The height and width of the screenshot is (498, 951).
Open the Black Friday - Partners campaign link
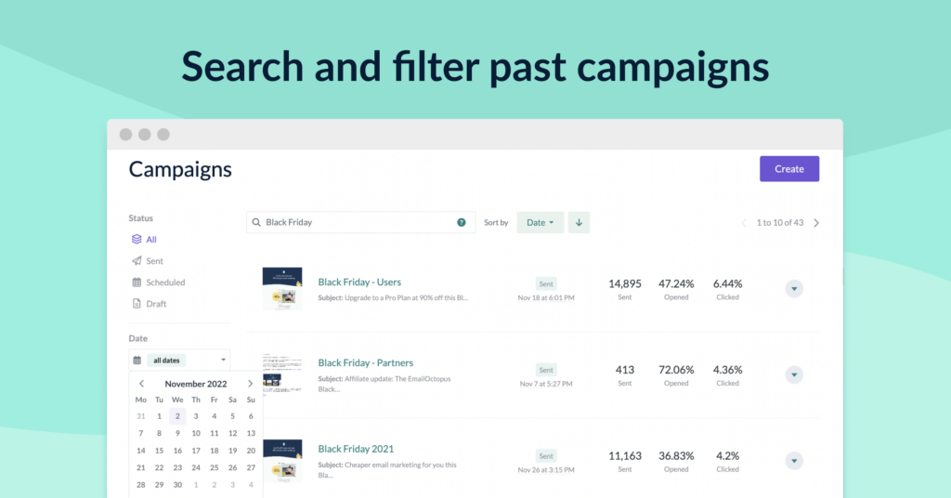click(x=365, y=362)
